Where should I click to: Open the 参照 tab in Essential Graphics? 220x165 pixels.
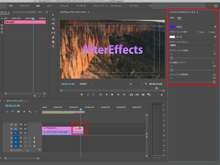(172, 18)
